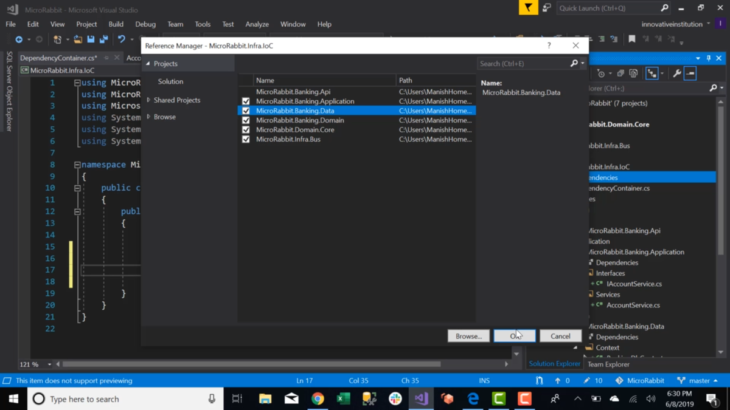Click the editor horizontal scrollbar
Image resolution: width=730 pixels, height=410 pixels.
click(x=251, y=364)
